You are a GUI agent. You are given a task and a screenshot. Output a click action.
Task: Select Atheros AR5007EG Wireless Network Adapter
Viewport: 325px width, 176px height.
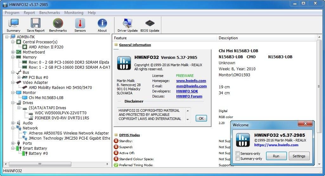click(x=69, y=133)
